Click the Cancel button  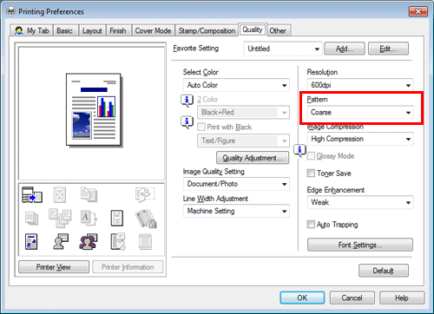(x=352, y=298)
